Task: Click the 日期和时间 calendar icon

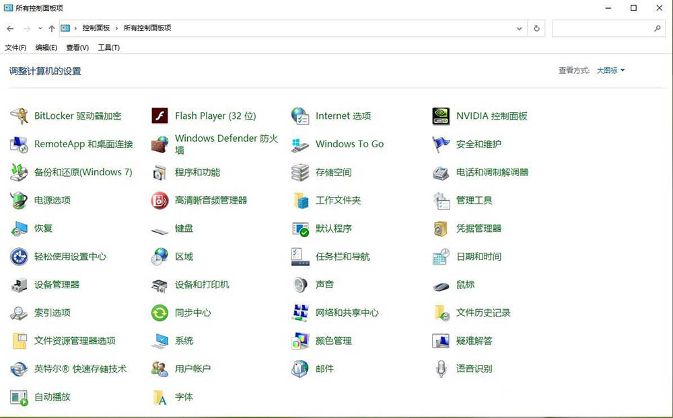Action: (x=441, y=256)
